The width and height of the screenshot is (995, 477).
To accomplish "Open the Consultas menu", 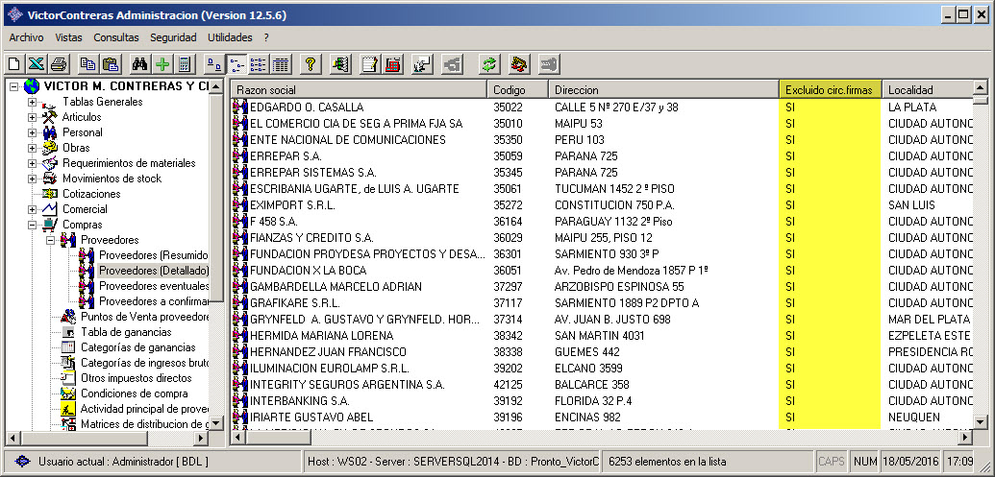I will (x=115, y=37).
